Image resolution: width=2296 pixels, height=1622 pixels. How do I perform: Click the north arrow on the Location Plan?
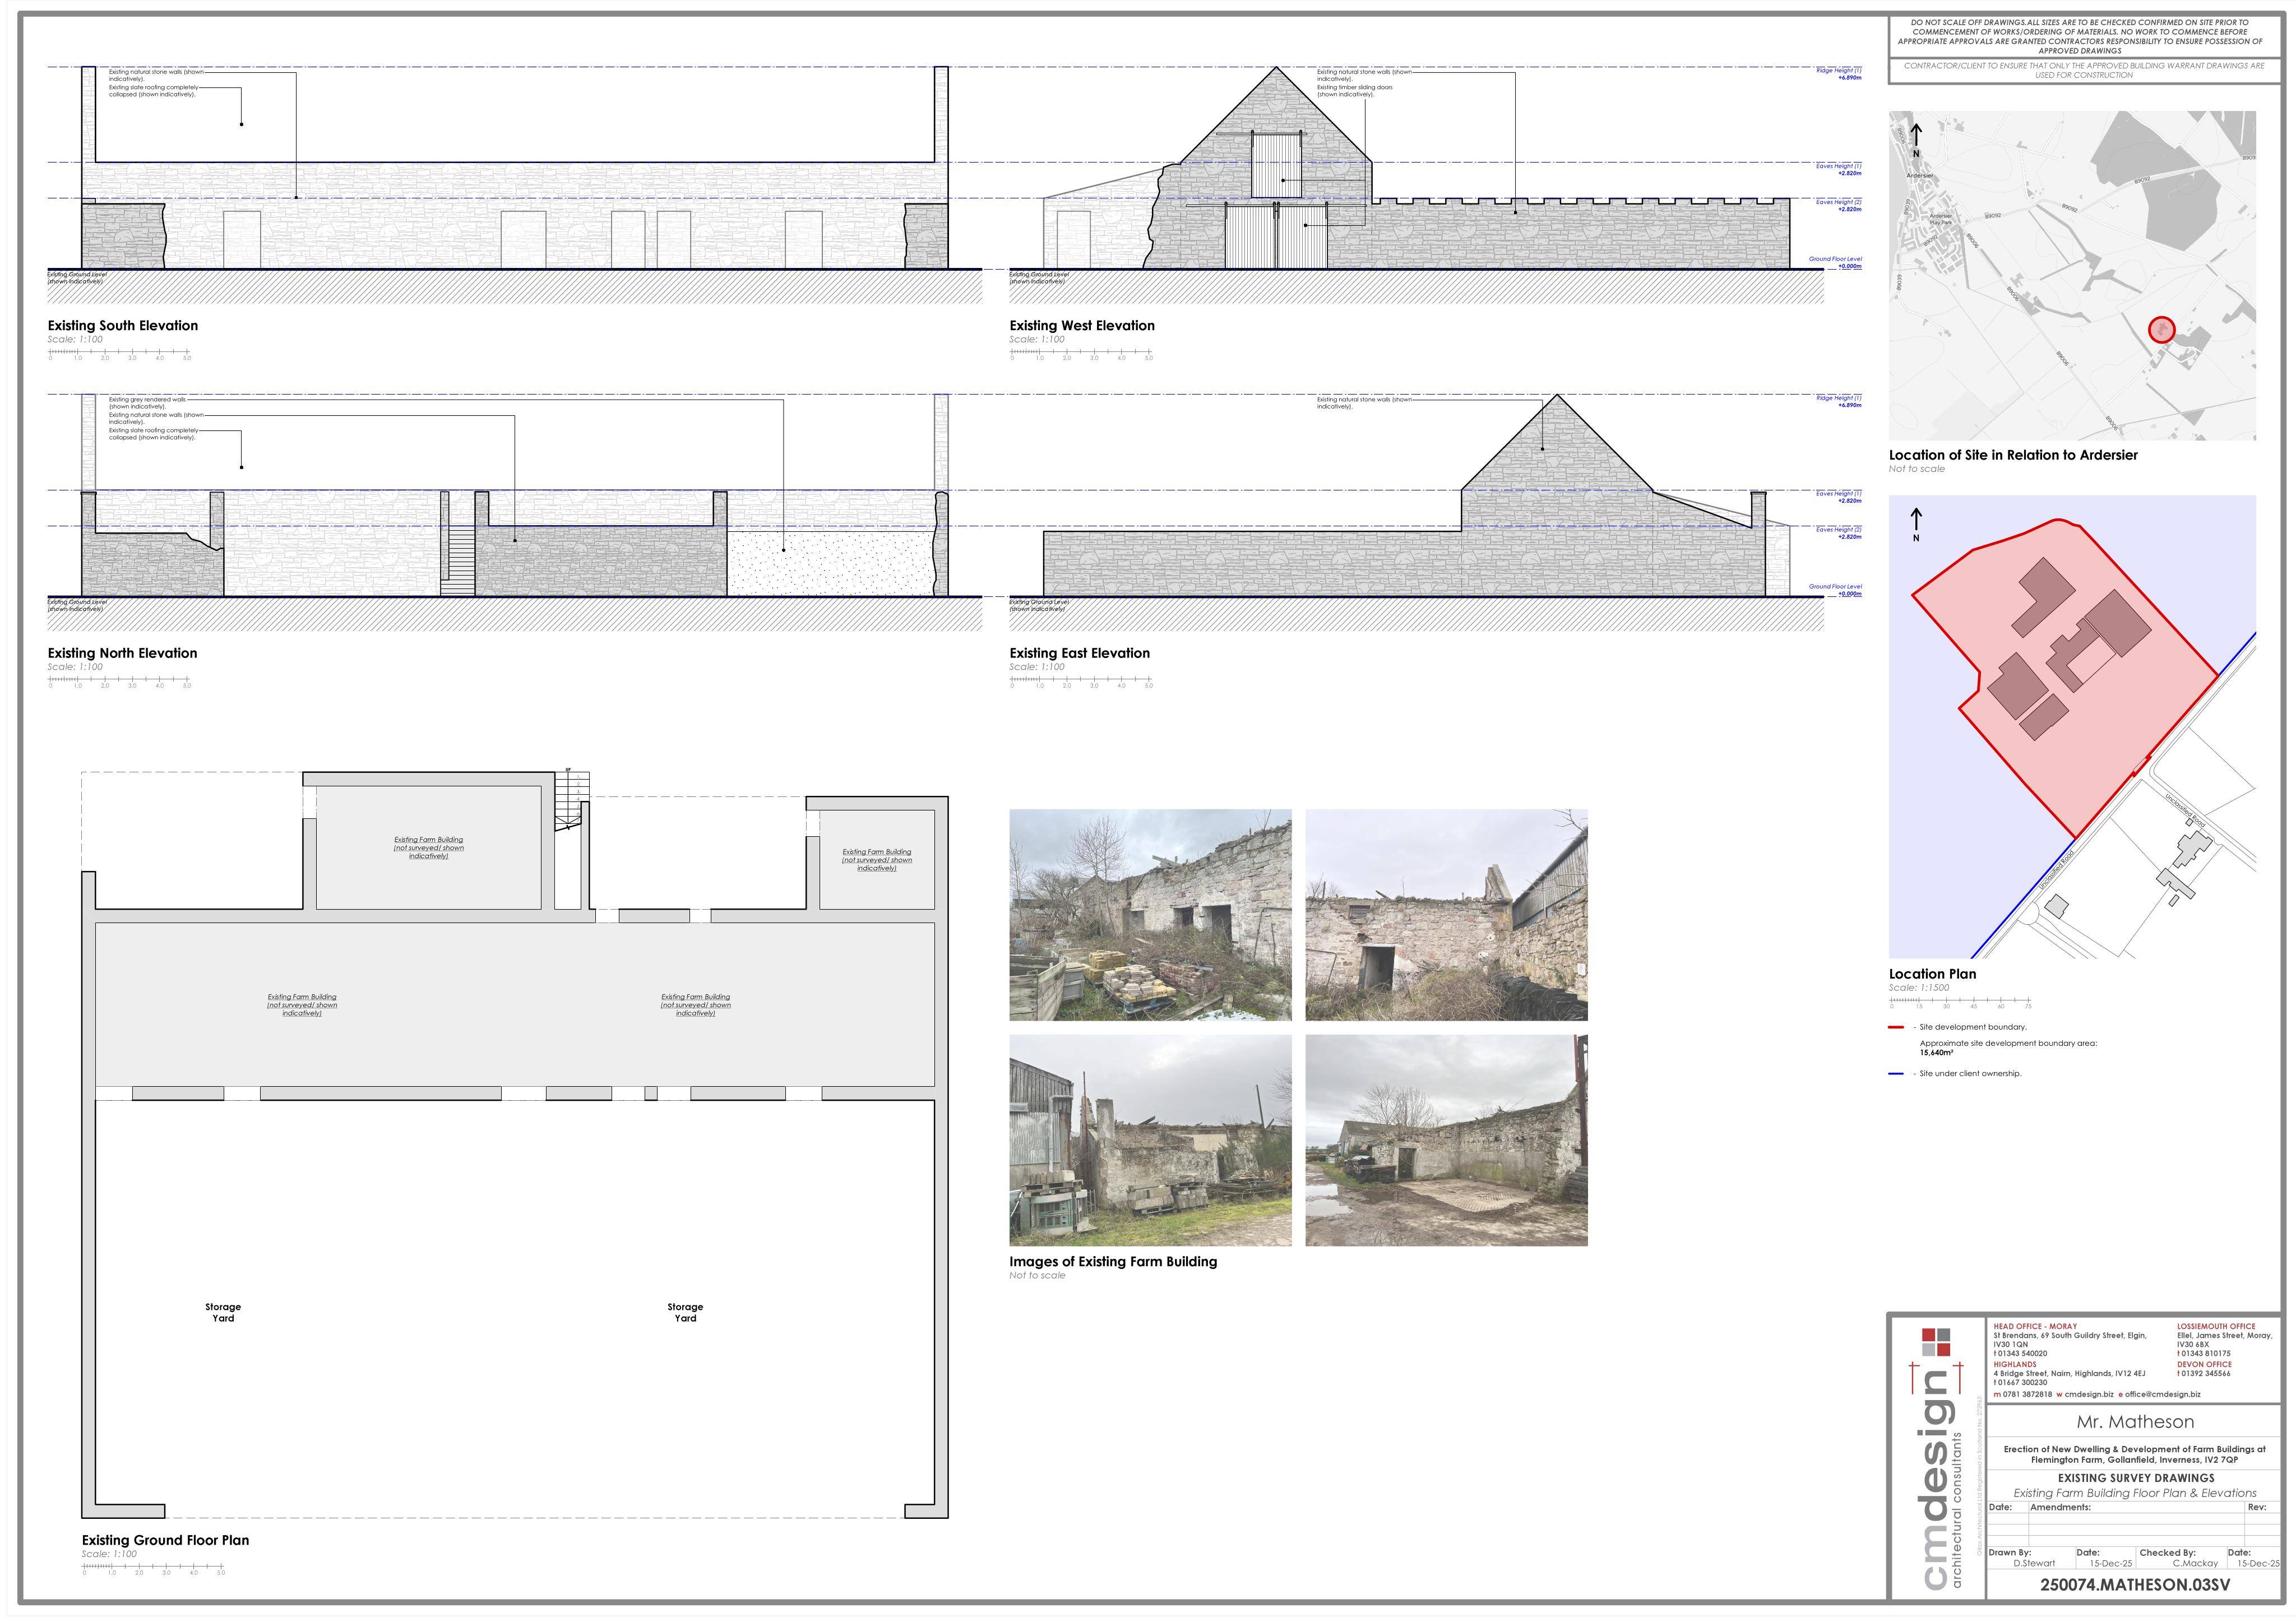(x=1916, y=524)
